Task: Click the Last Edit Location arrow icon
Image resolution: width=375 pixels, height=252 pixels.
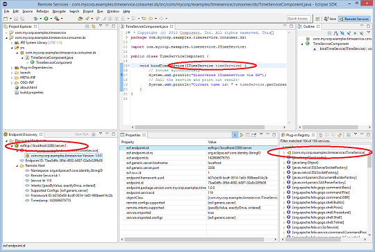Action: (x=144, y=19)
